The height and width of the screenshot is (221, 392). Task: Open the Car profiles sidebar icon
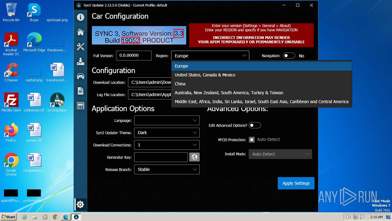pos(81,76)
